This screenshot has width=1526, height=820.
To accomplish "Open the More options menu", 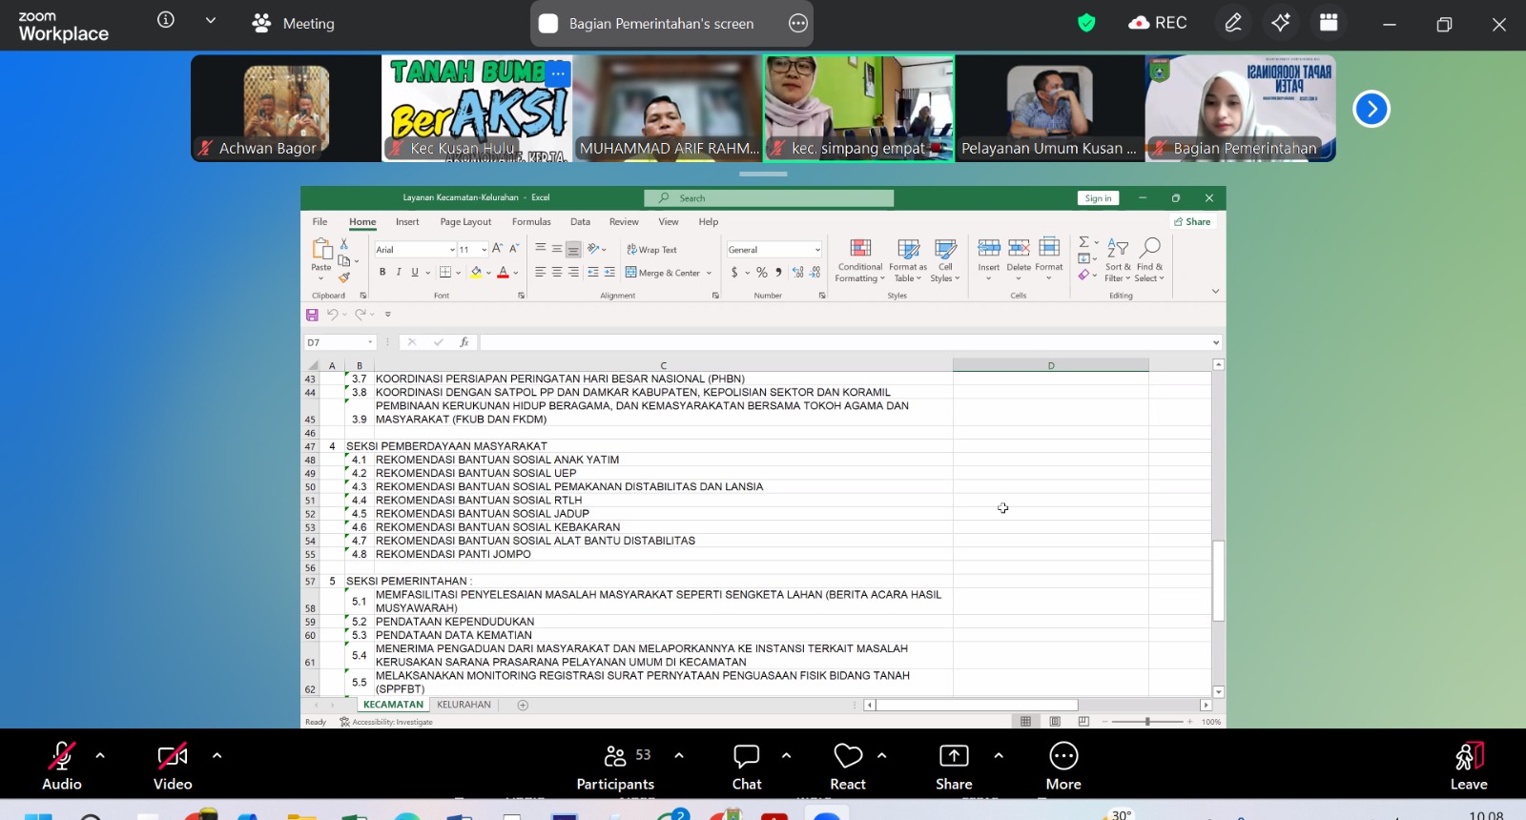I will pos(1063,767).
